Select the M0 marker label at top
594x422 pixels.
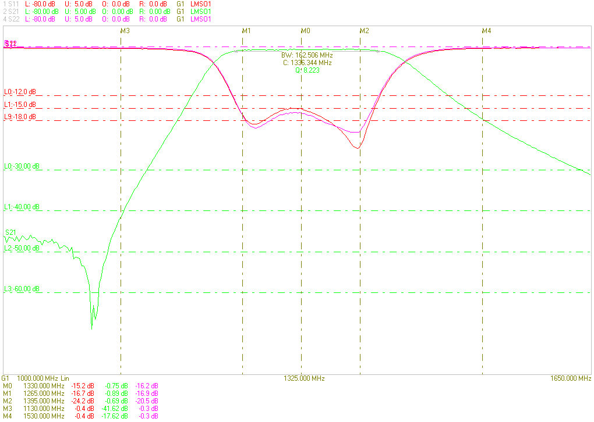pyautogui.click(x=306, y=30)
